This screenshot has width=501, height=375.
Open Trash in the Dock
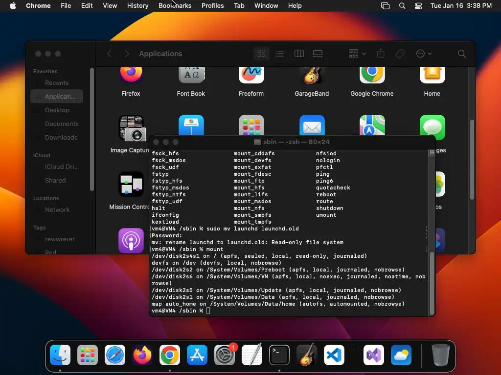point(440,355)
